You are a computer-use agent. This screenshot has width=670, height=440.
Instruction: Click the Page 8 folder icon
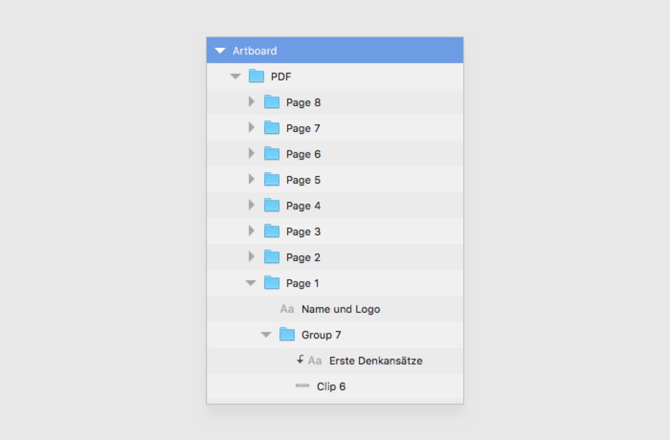[x=272, y=102]
